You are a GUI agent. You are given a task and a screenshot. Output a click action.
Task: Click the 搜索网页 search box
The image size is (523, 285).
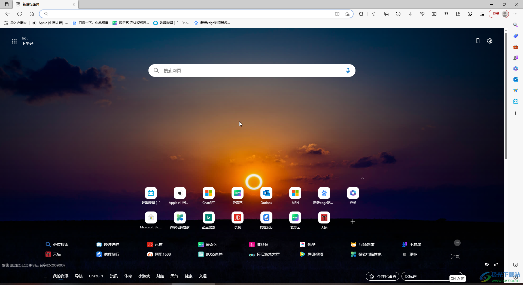[252, 71]
